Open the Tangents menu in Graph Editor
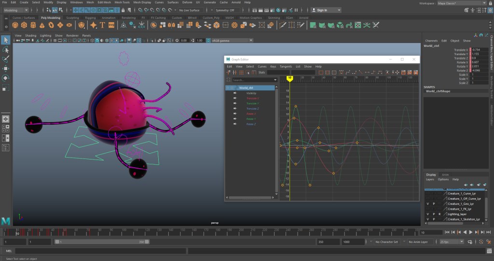 286,66
